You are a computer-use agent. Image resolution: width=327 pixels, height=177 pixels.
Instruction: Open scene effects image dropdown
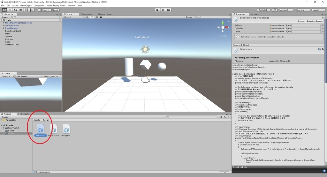[x=102, y=17]
